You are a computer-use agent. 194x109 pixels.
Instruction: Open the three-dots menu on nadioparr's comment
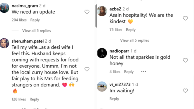[144, 71]
